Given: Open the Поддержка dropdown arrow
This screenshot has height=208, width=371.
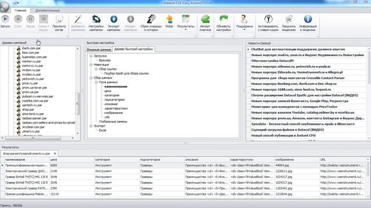Looking at the screenshot, I should 244,29.
